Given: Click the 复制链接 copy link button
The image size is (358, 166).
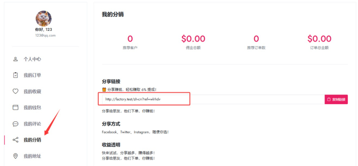Looking at the screenshot, I should pos(336,99).
